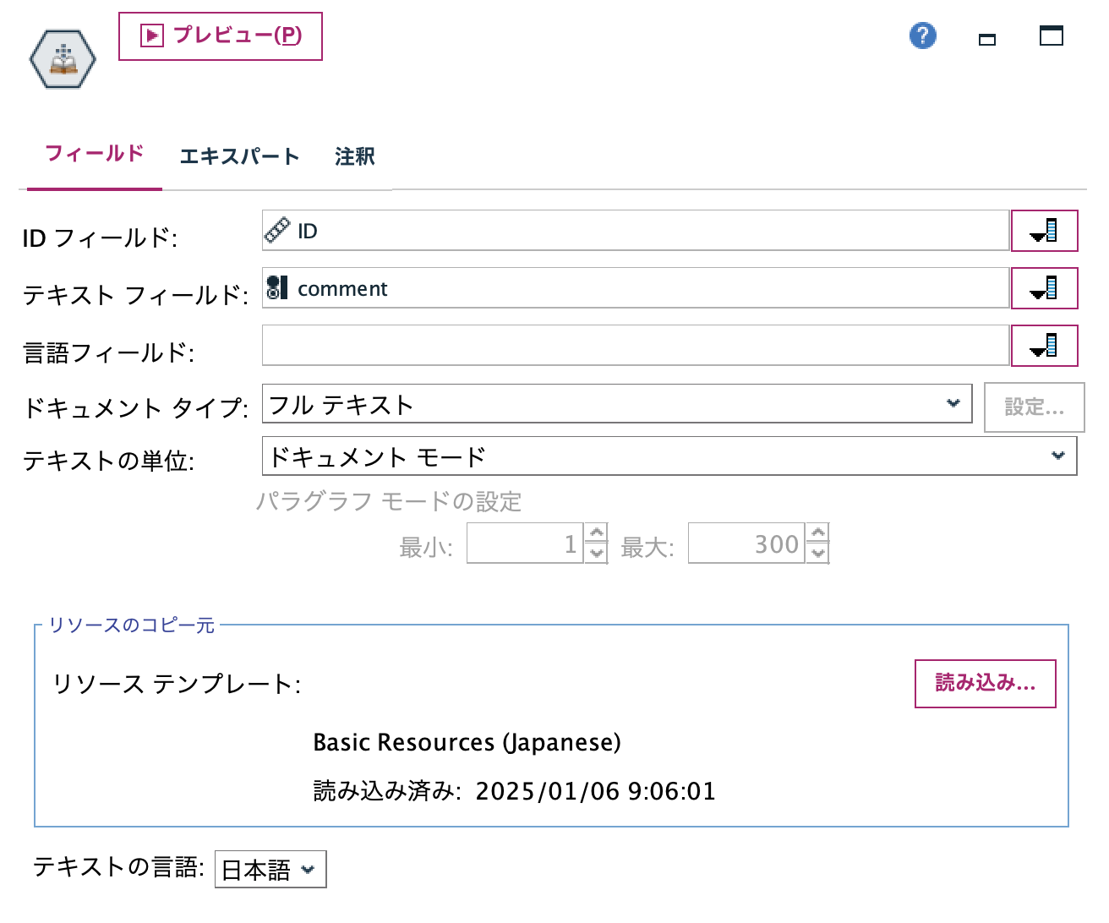Image resolution: width=1109 pixels, height=923 pixels.
Task: Switch to the 注釈 tab
Action: (x=353, y=156)
